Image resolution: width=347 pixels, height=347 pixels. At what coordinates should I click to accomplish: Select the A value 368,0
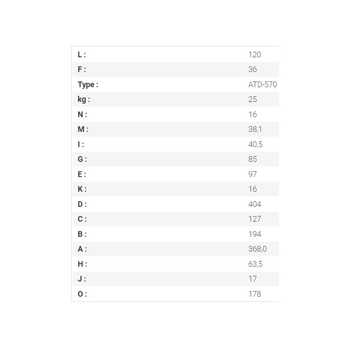pos(257,249)
